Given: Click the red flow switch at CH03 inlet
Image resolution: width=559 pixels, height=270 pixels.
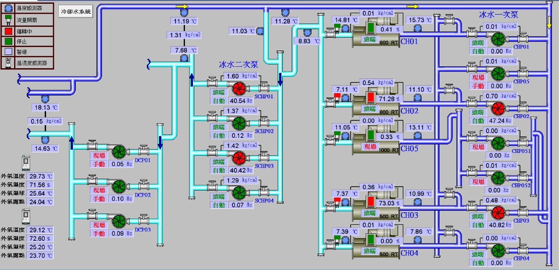Looking at the screenshot, I should 337,202.
